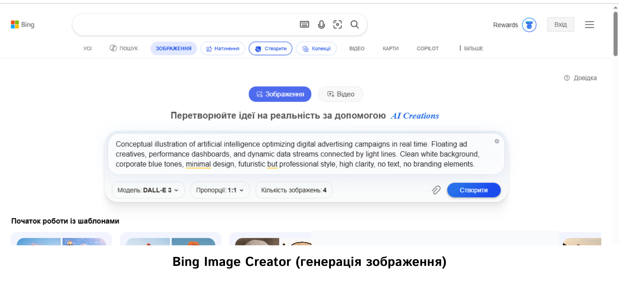Screen dimensions: 619x282
Task: Open the Створити pill in navigation
Action: [270, 48]
